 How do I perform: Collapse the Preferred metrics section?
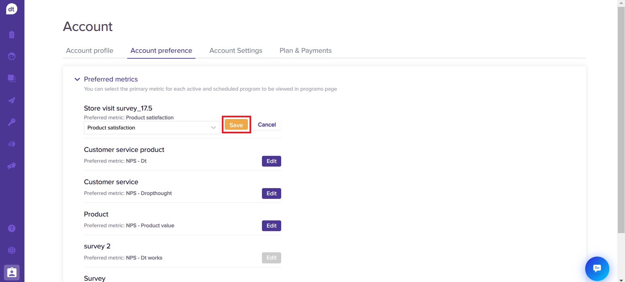tap(77, 79)
